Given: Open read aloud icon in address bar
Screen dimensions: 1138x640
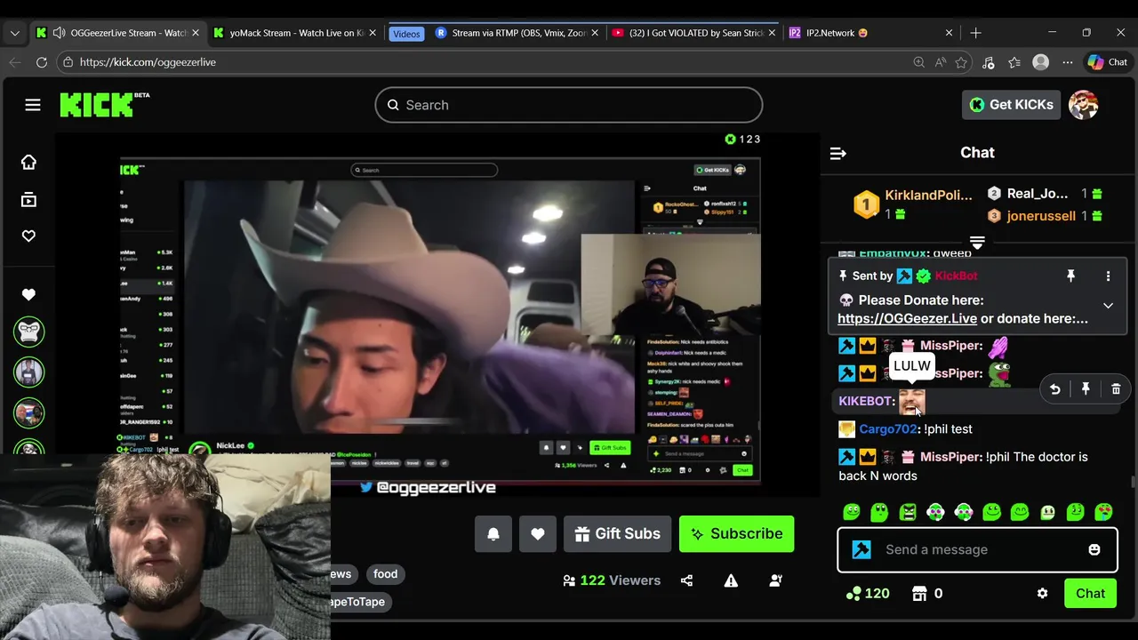Looking at the screenshot, I should coord(941,62).
